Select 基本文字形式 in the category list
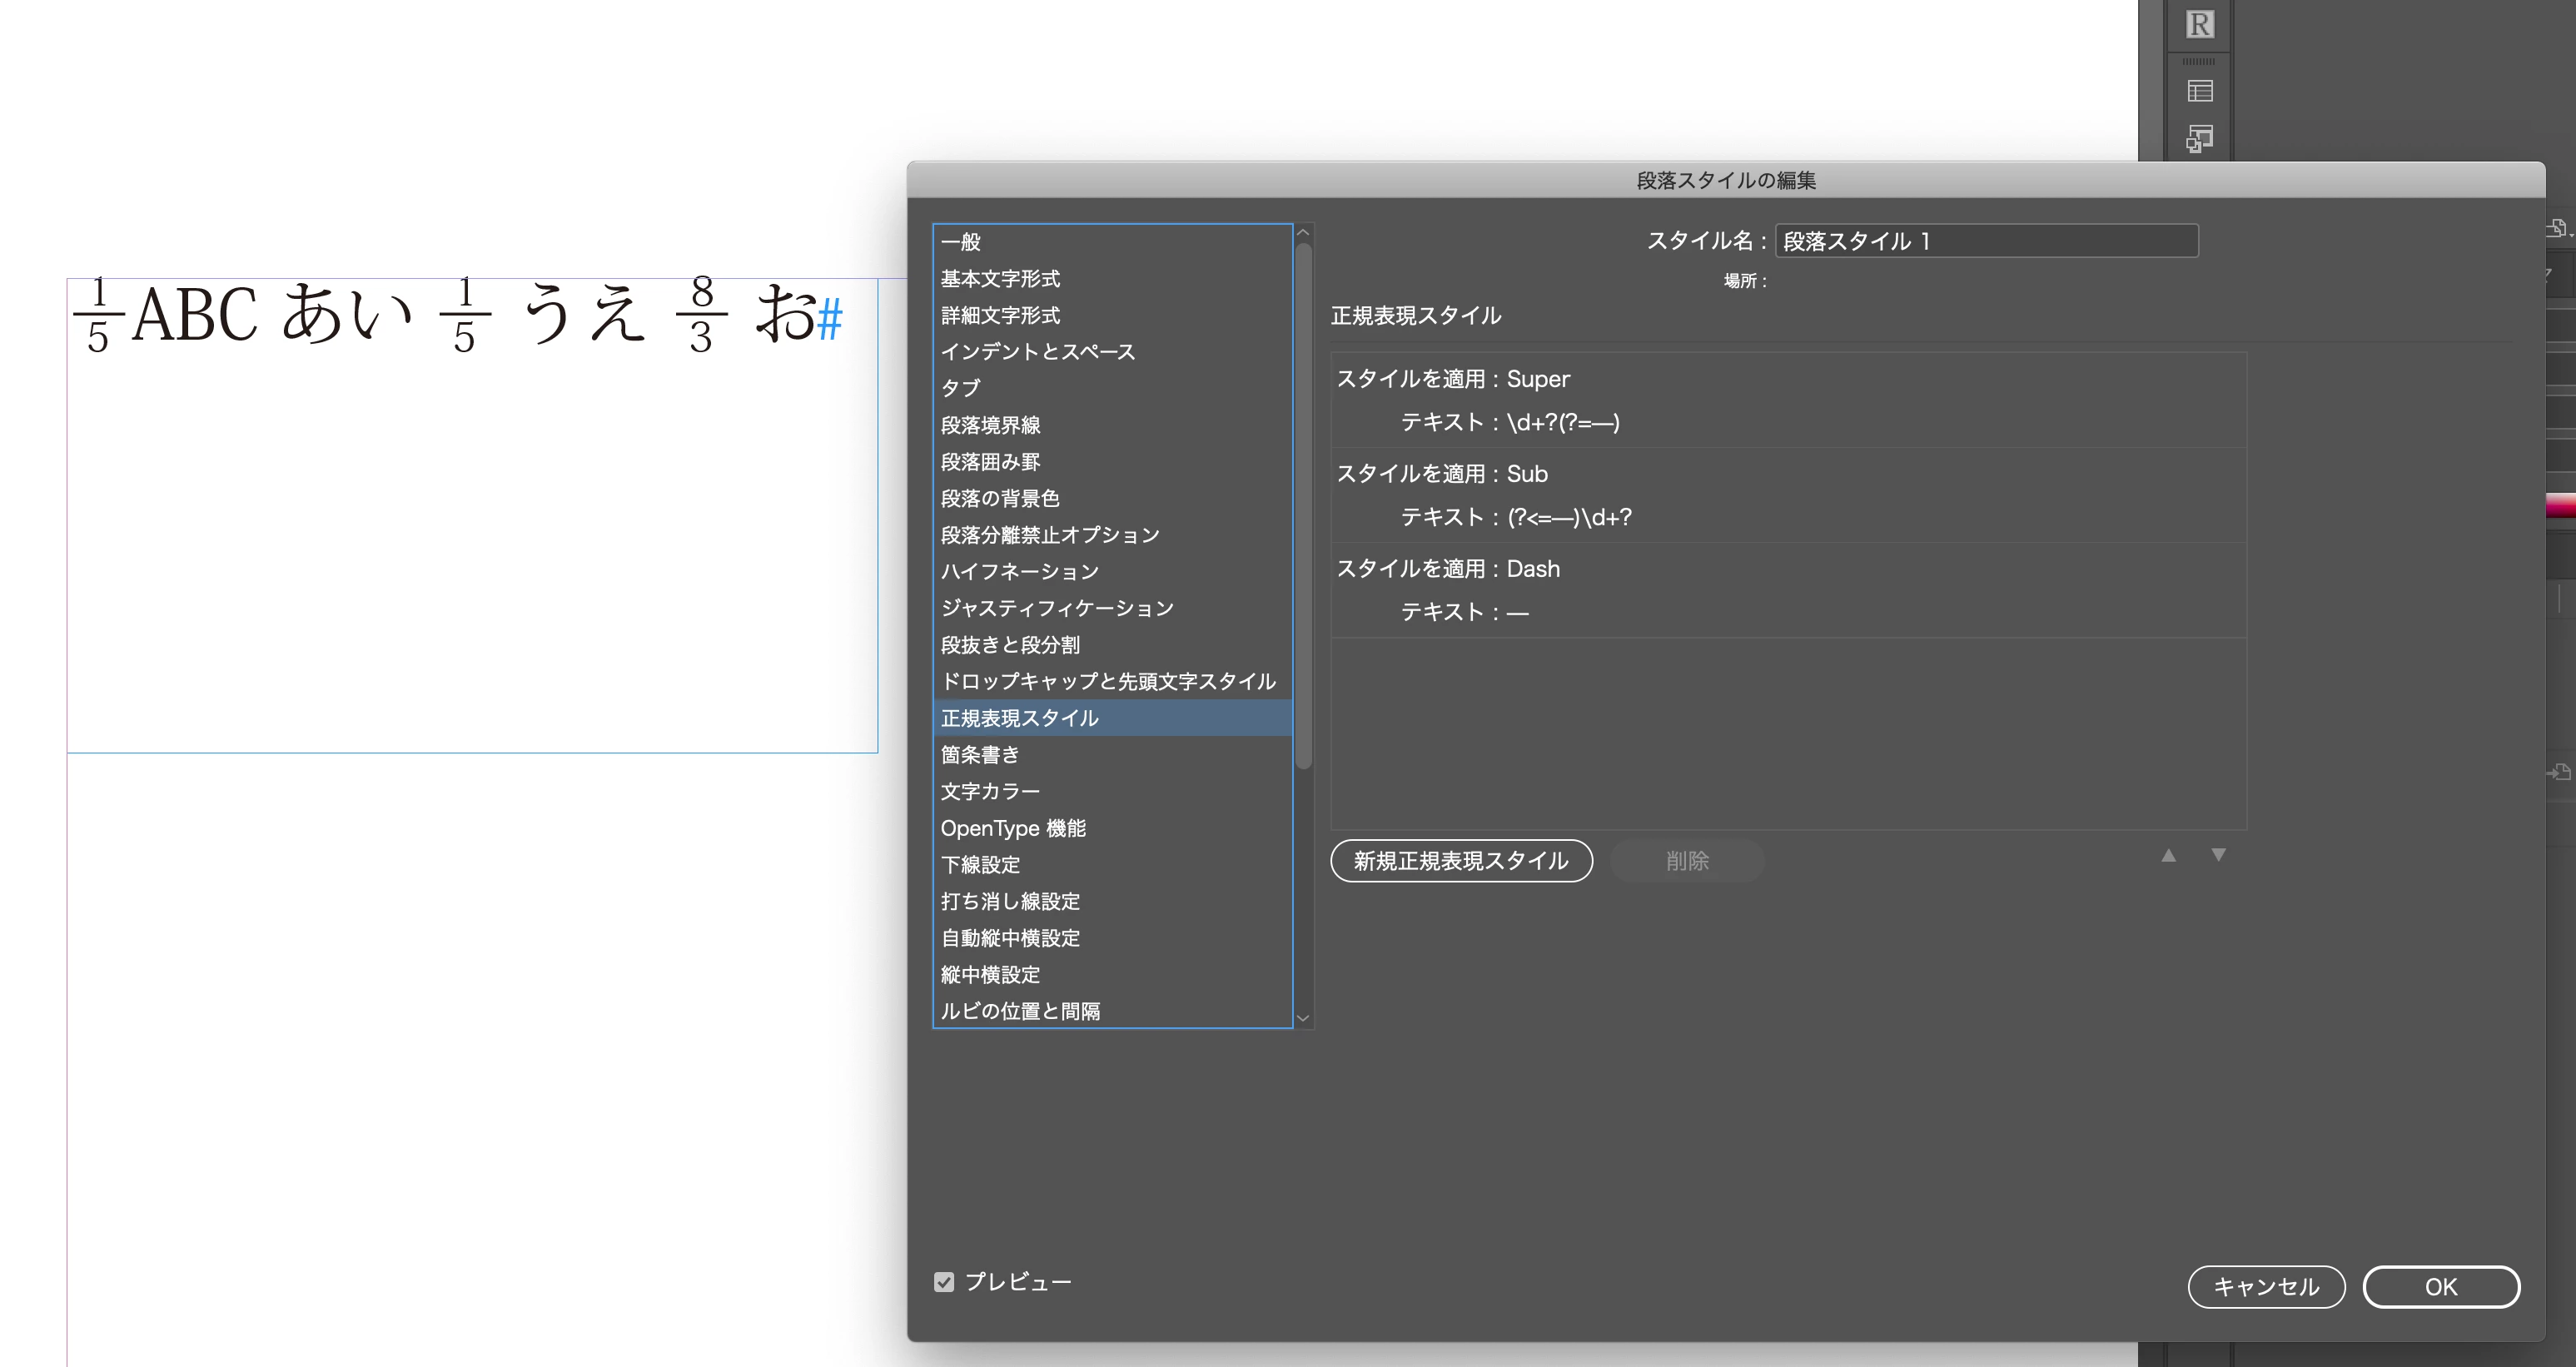This screenshot has width=2576, height=1367. pos(1000,279)
